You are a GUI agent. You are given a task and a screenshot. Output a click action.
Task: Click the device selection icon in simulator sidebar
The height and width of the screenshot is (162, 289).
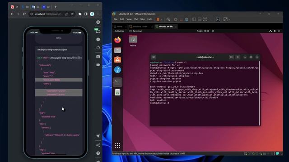click(98, 31)
